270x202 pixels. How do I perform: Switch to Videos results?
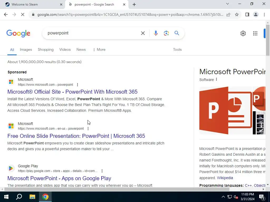(65, 49)
